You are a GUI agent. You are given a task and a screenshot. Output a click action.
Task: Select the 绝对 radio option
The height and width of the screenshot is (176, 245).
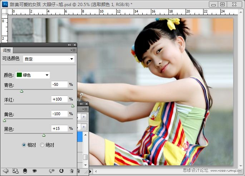tap(42, 145)
